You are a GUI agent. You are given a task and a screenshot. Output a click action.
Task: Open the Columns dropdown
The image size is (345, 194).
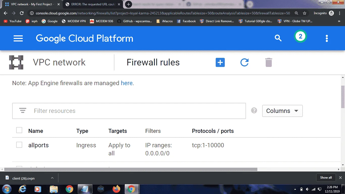[282, 111]
